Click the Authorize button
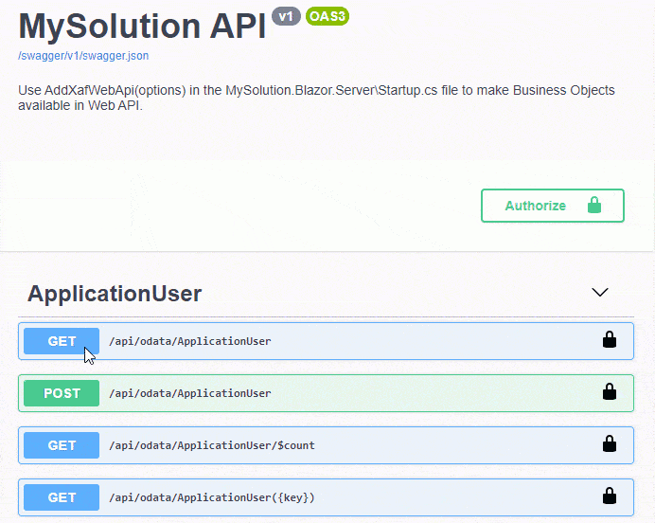The image size is (655, 523). 552,206
